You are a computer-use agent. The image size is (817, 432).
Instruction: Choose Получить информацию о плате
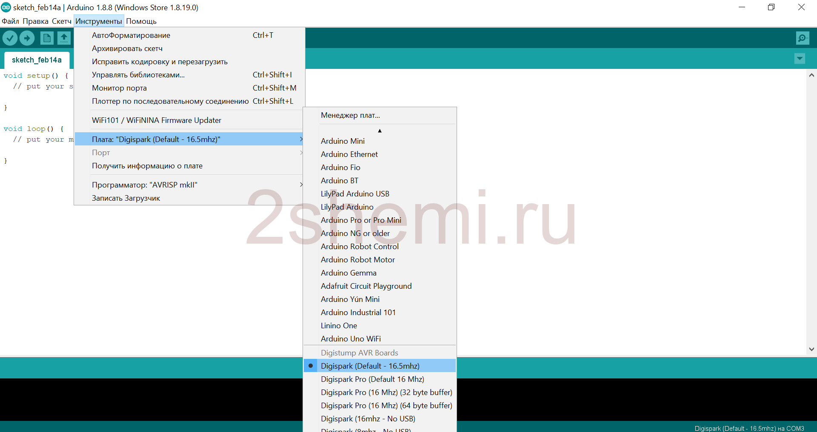point(189,166)
